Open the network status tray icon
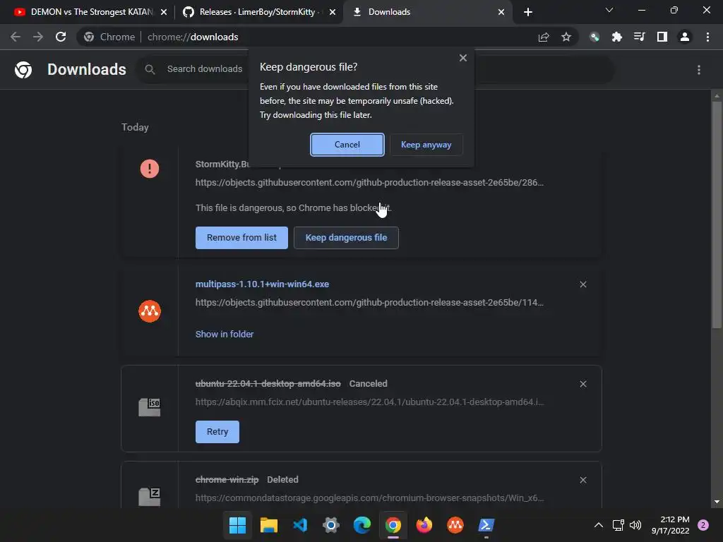The width and height of the screenshot is (723, 542). pos(618,525)
